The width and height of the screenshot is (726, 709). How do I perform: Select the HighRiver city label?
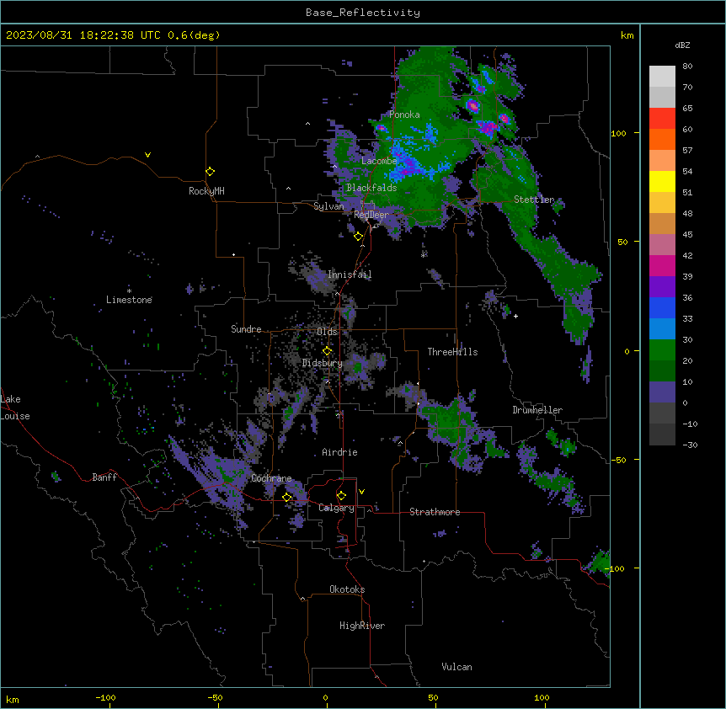(x=362, y=626)
